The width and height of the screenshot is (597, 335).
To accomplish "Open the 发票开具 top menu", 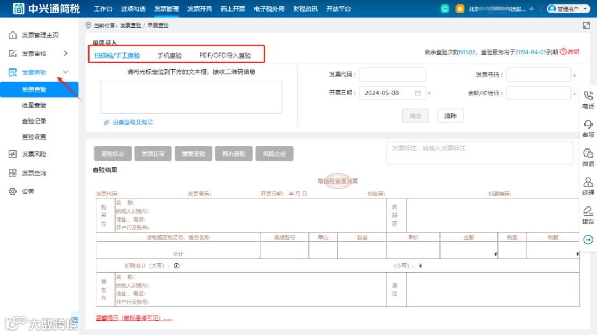I will [x=200, y=9].
